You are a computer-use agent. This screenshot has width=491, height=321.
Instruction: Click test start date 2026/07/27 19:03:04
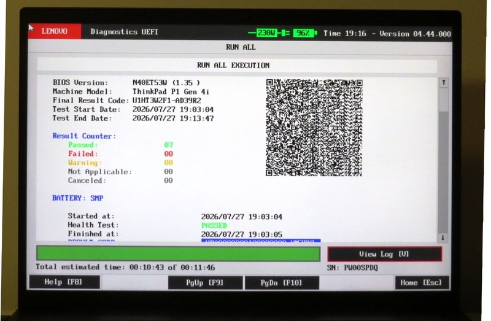[173, 110]
